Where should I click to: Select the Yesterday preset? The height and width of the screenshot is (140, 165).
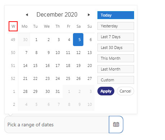[x=116, y=26]
